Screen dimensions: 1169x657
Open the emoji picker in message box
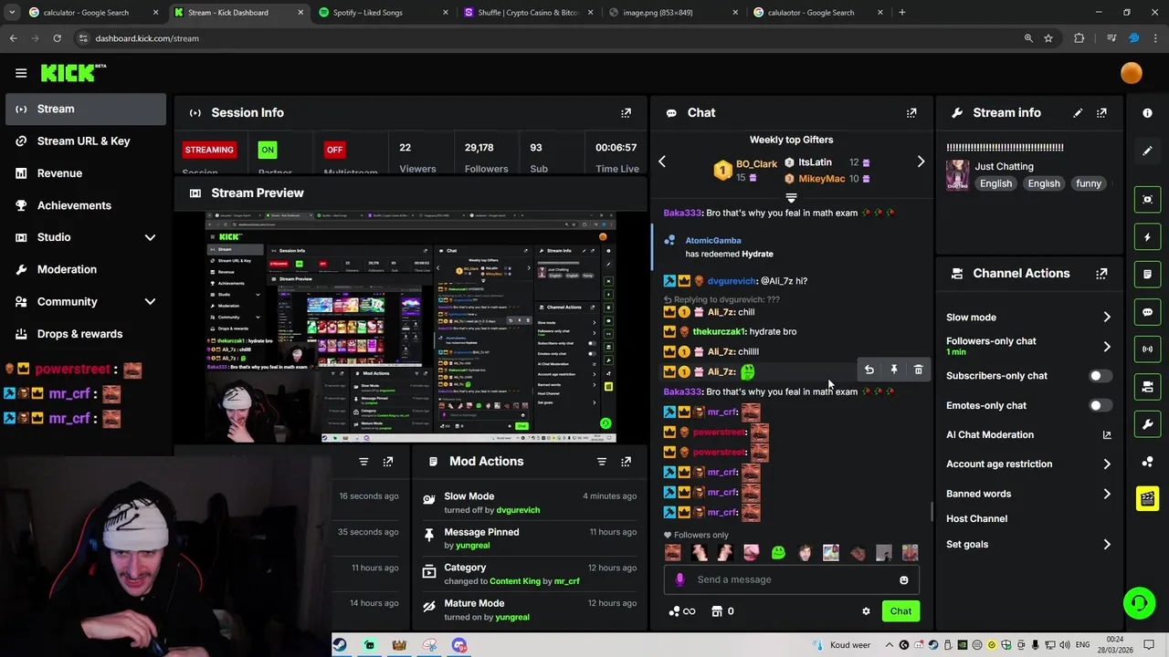pyautogui.click(x=903, y=580)
